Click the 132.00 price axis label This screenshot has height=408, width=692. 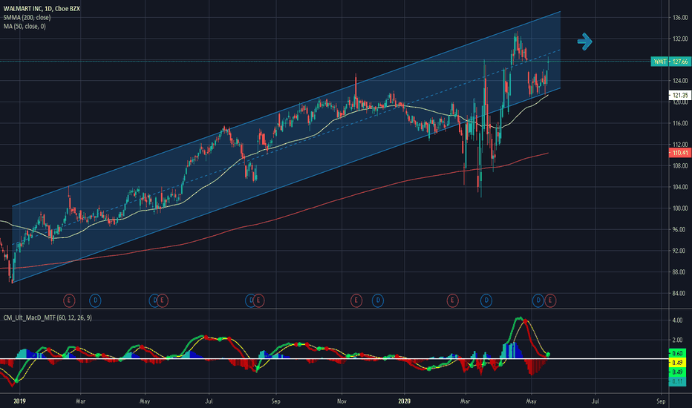pyautogui.click(x=680, y=39)
